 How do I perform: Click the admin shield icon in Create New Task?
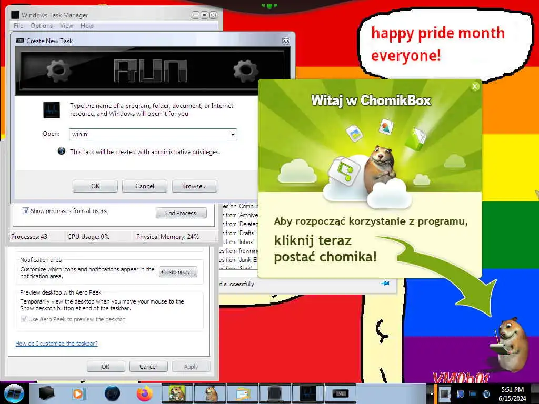[62, 151]
